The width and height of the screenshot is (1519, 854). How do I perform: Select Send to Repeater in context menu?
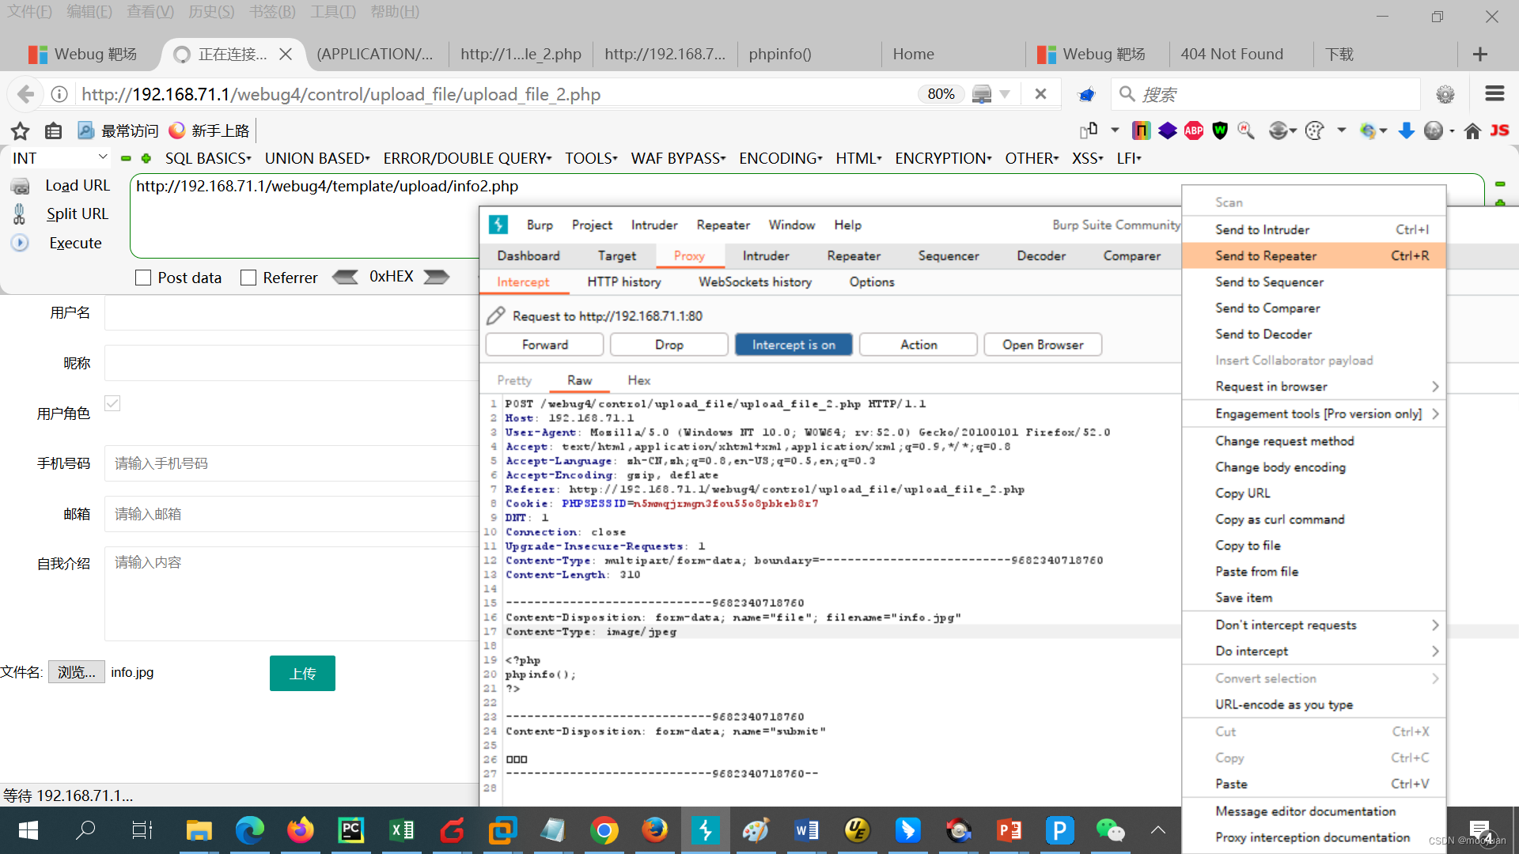pyautogui.click(x=1266, y=255)
